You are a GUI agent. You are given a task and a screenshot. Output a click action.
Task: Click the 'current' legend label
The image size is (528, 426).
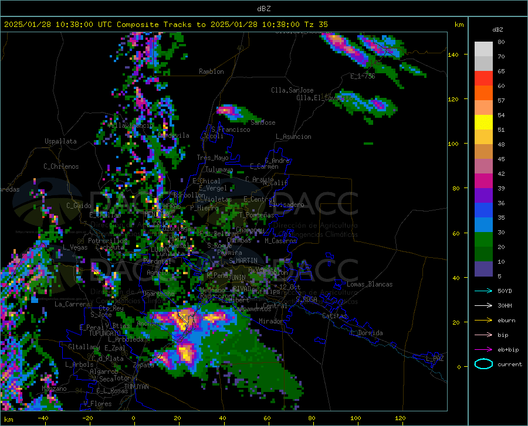pos(510,364)
